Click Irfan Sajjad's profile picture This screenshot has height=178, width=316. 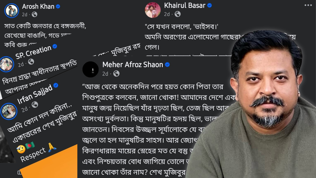pos(9,111)
